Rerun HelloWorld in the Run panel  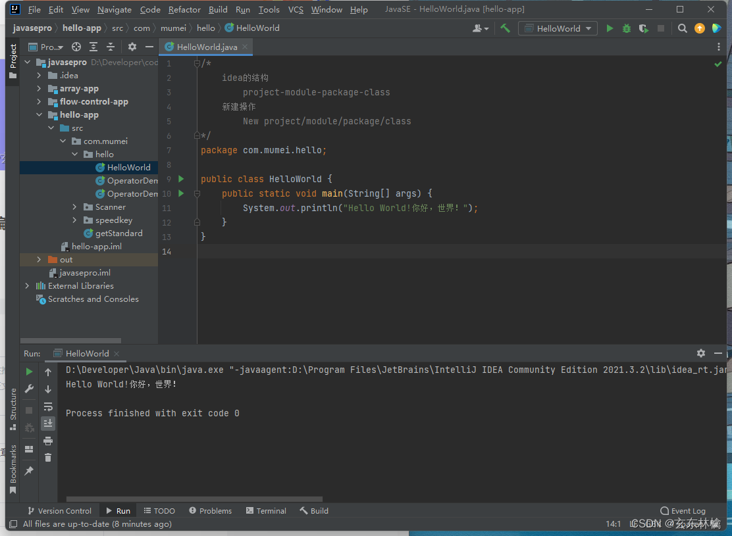[x=29, y=372]
